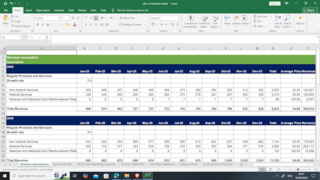Click the Increase Indent icon
The image size is (320, 180).
click(107, 24)
